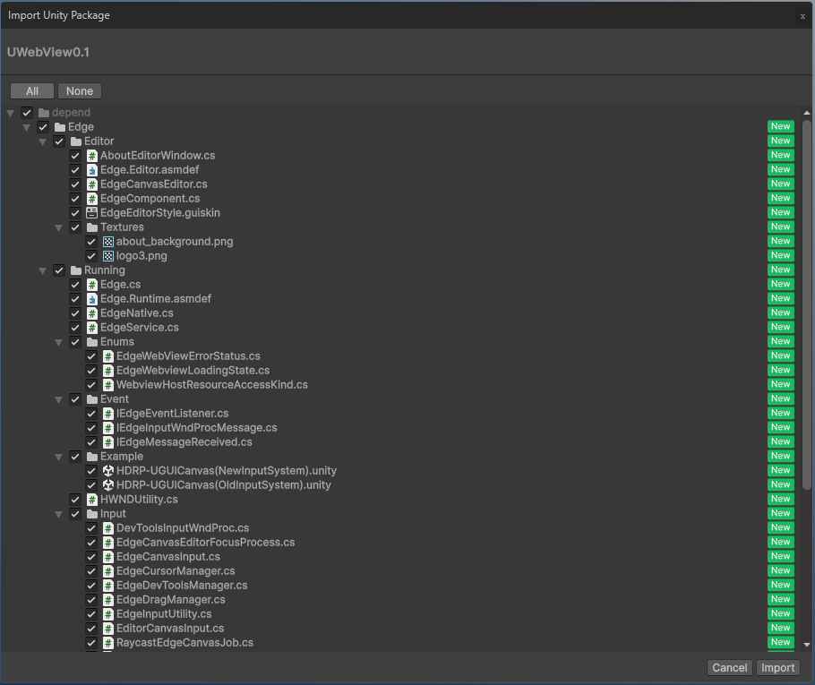
Task: Click the folder icon beside Textures
Action: (91, 227)
